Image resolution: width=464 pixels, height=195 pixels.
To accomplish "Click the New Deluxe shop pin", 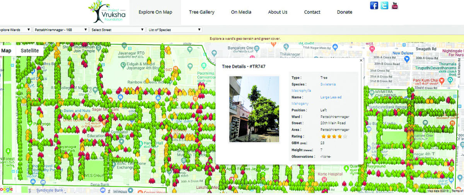I will tap(406, 59).
